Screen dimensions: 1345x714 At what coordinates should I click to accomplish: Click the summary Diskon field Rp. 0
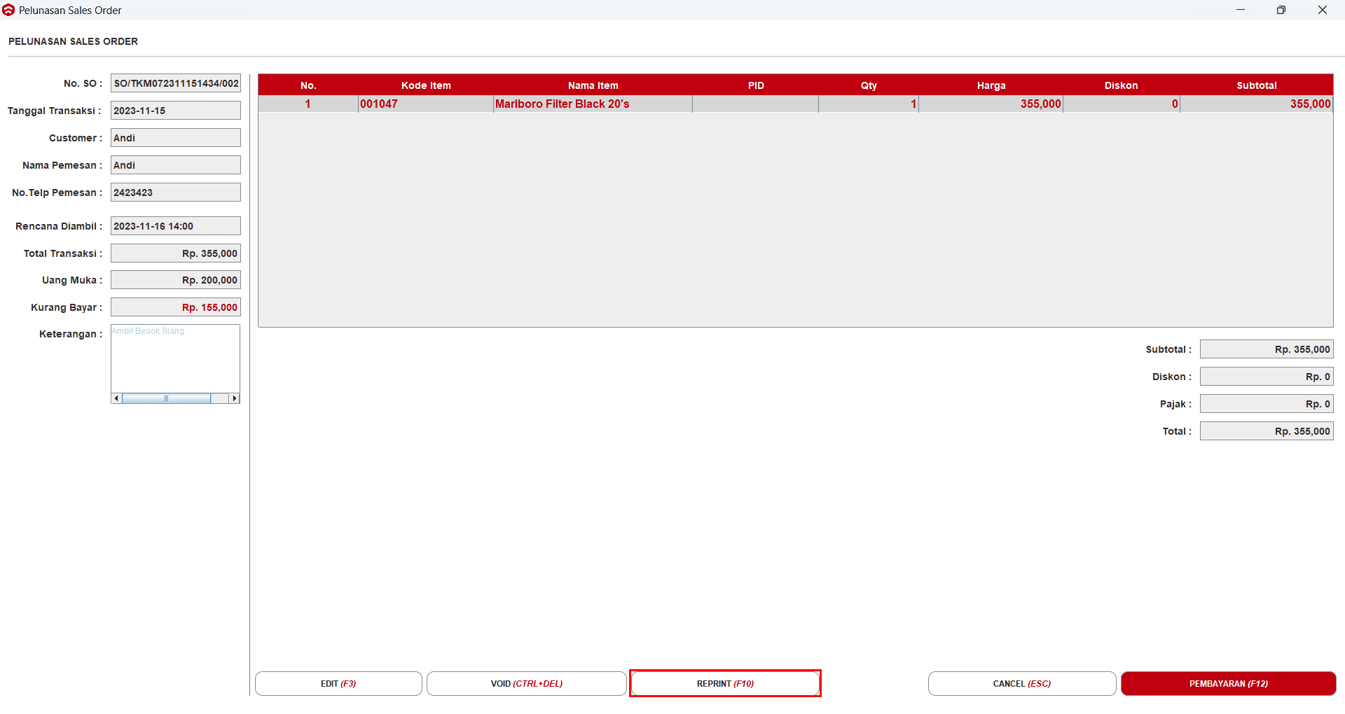coord(1267,377)
